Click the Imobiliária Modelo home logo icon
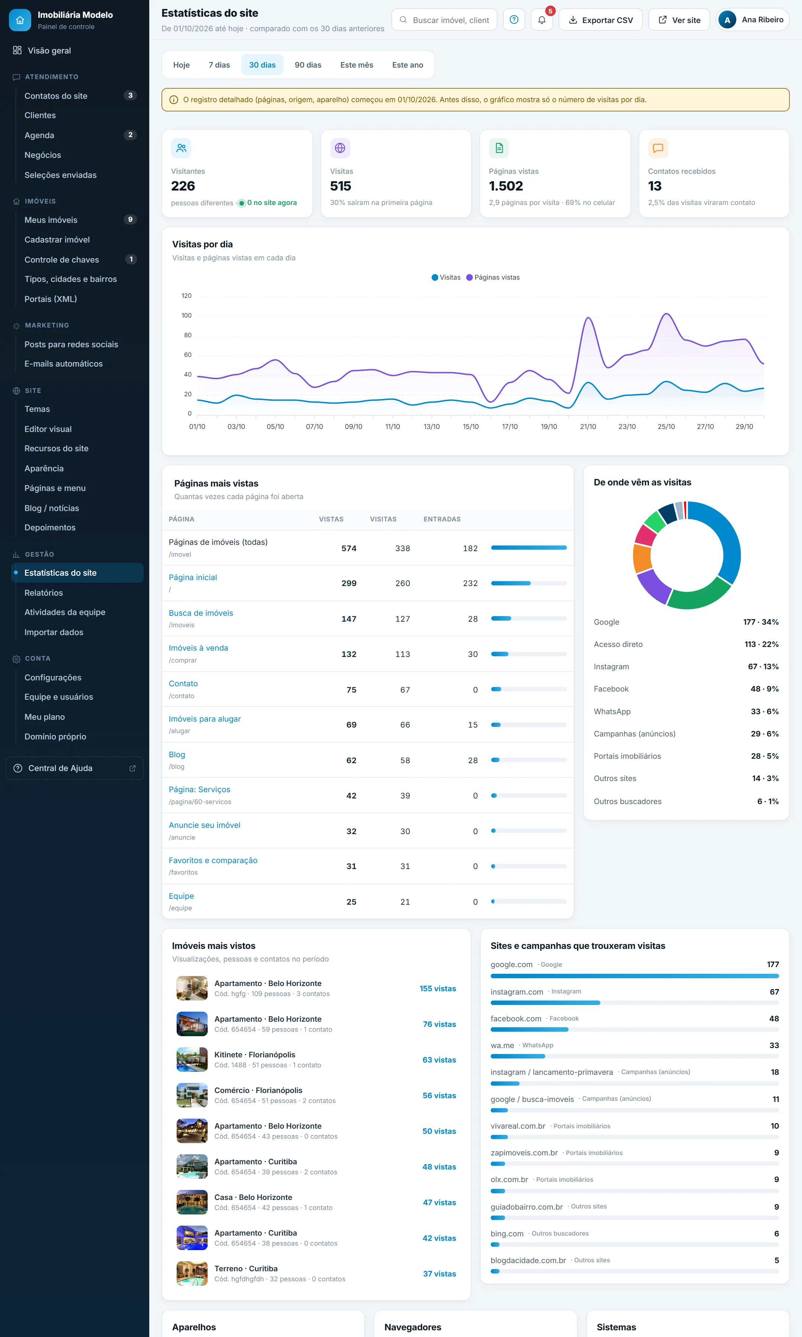 pos(20,20)
